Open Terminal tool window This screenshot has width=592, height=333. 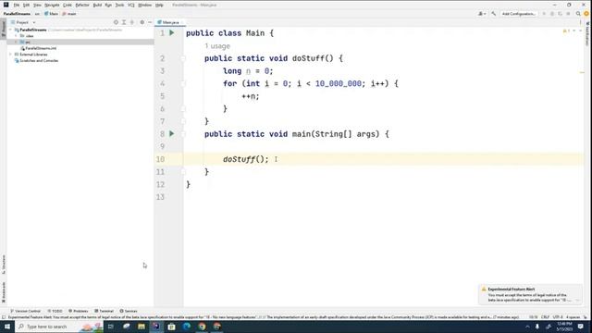pyautogui.click(x=104, y=311)
